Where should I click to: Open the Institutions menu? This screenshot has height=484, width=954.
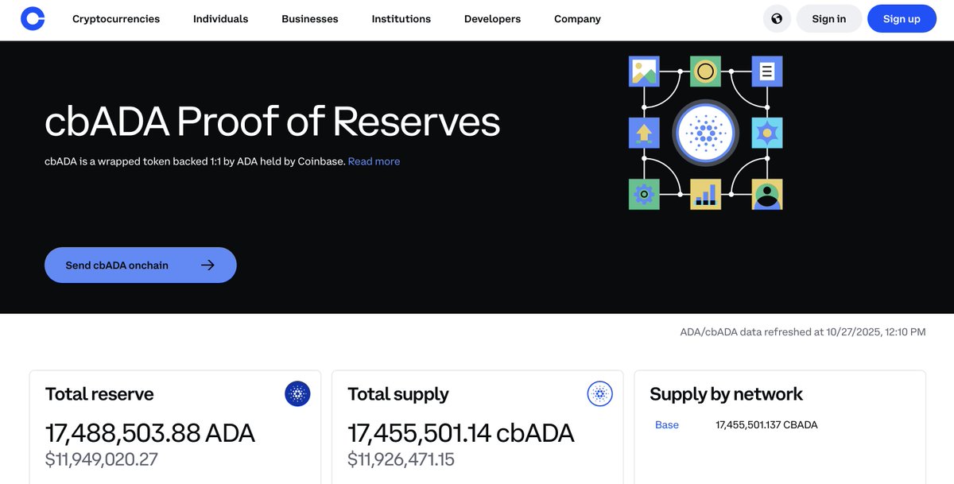click(x=401, y=18)
